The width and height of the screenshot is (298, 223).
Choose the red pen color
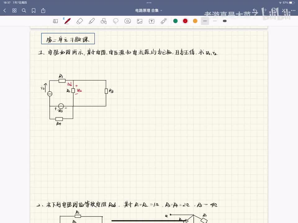185,21
